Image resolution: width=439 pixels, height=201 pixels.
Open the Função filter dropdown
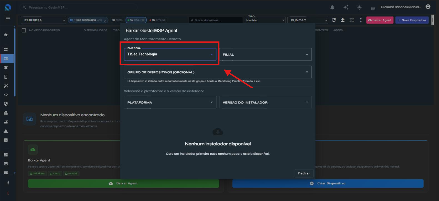pyautogui.click(x=308, y=20)
